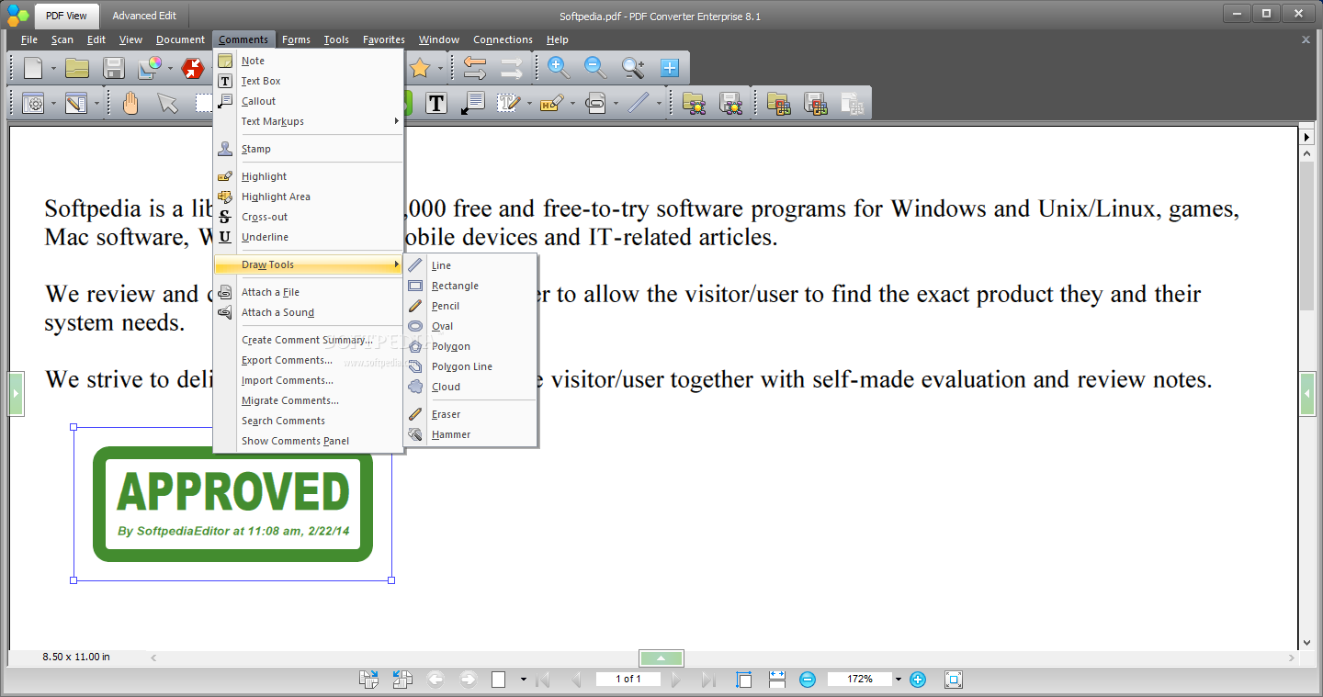Go to the last page icon
The width and height of the screenshot is (1323, 697).
point(708,680)
